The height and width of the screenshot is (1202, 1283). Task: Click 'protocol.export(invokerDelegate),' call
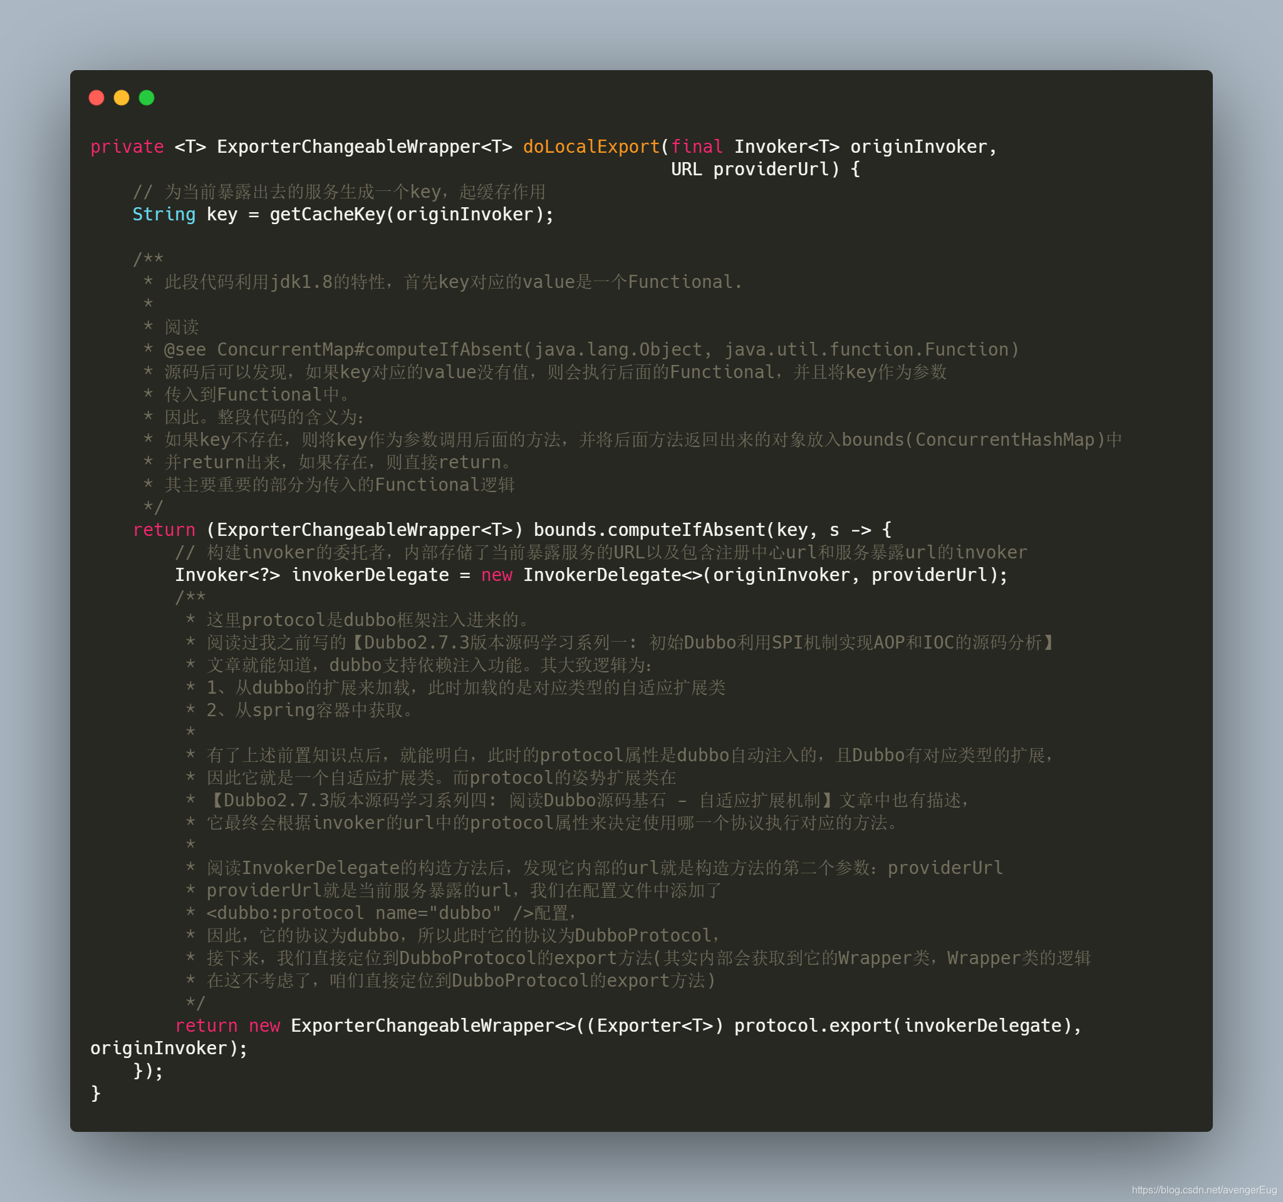pos(908,1026)
